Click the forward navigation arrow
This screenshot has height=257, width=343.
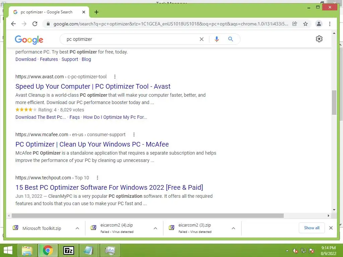click(x=24, y=24)
